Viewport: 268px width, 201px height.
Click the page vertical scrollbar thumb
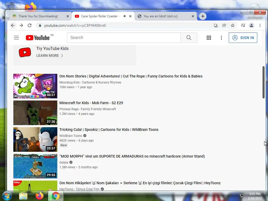pos(263,82)
